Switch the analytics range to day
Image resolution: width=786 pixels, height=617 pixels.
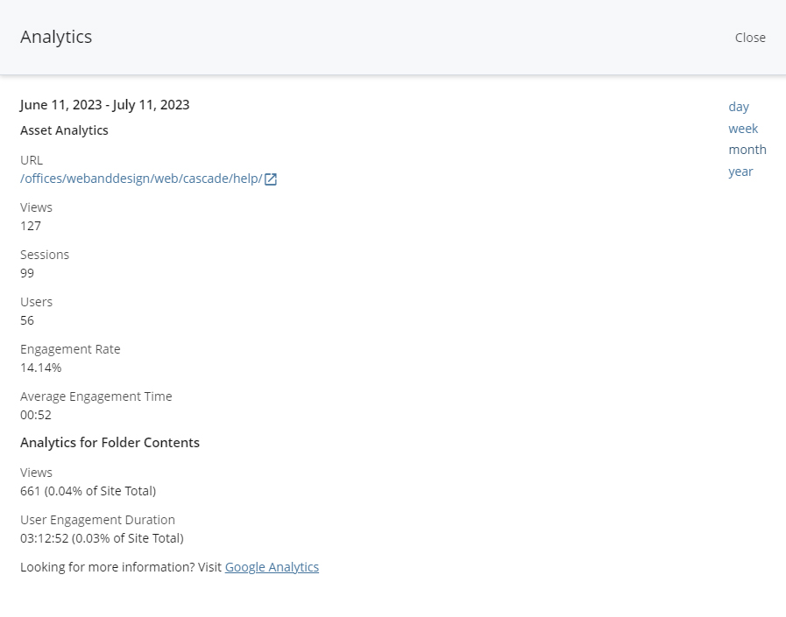[x=739, y=107]
